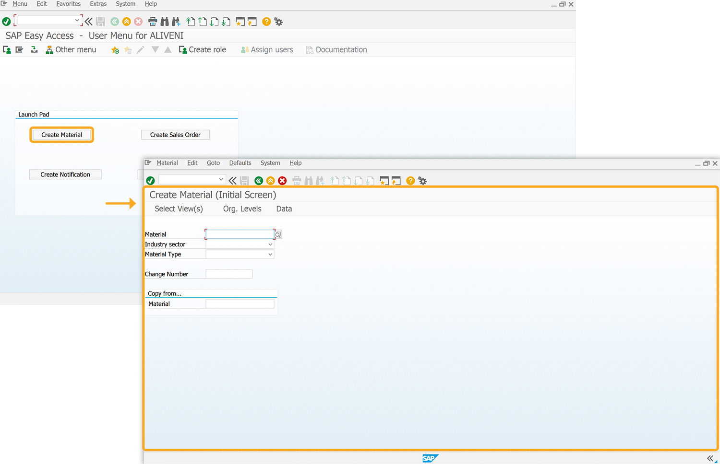Click Create New Session icon in Easy Access toolbar
Viewport: 720px width, 464px height.
(240, 22)
